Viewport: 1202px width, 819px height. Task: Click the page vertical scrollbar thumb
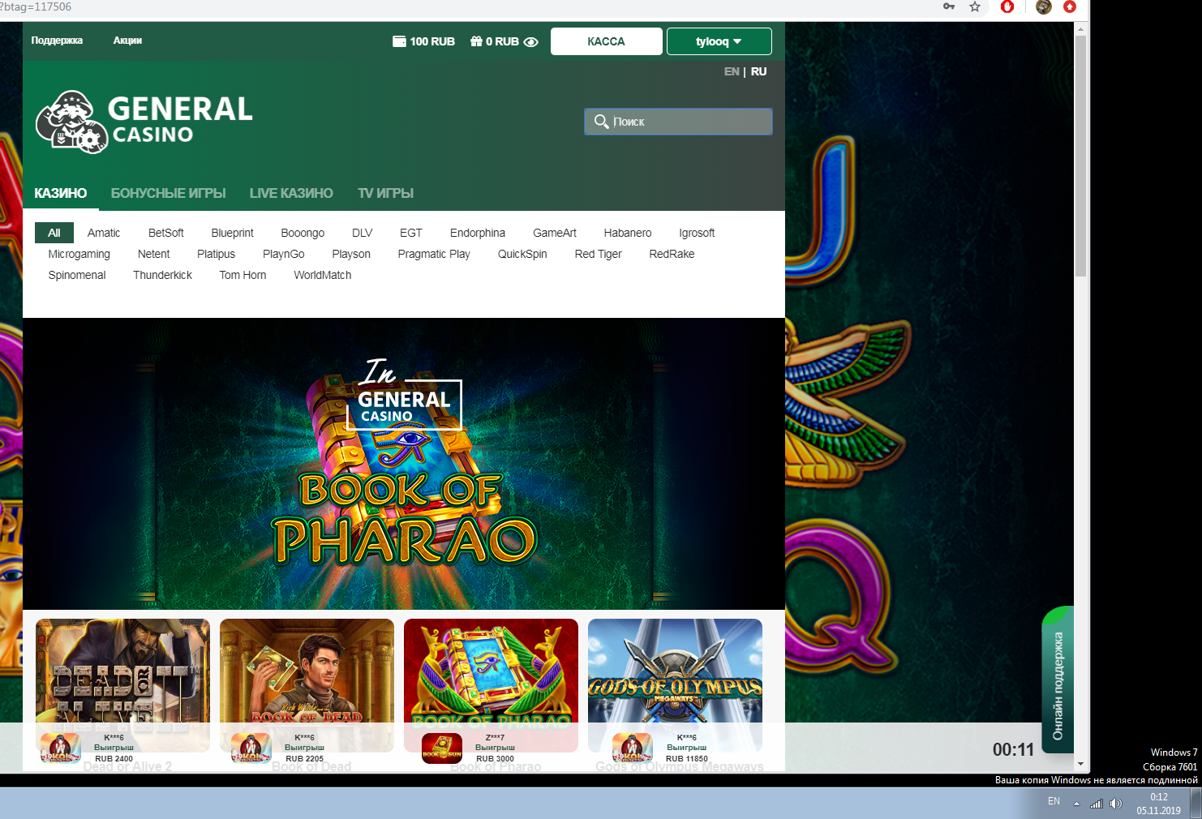(1080, 156)
